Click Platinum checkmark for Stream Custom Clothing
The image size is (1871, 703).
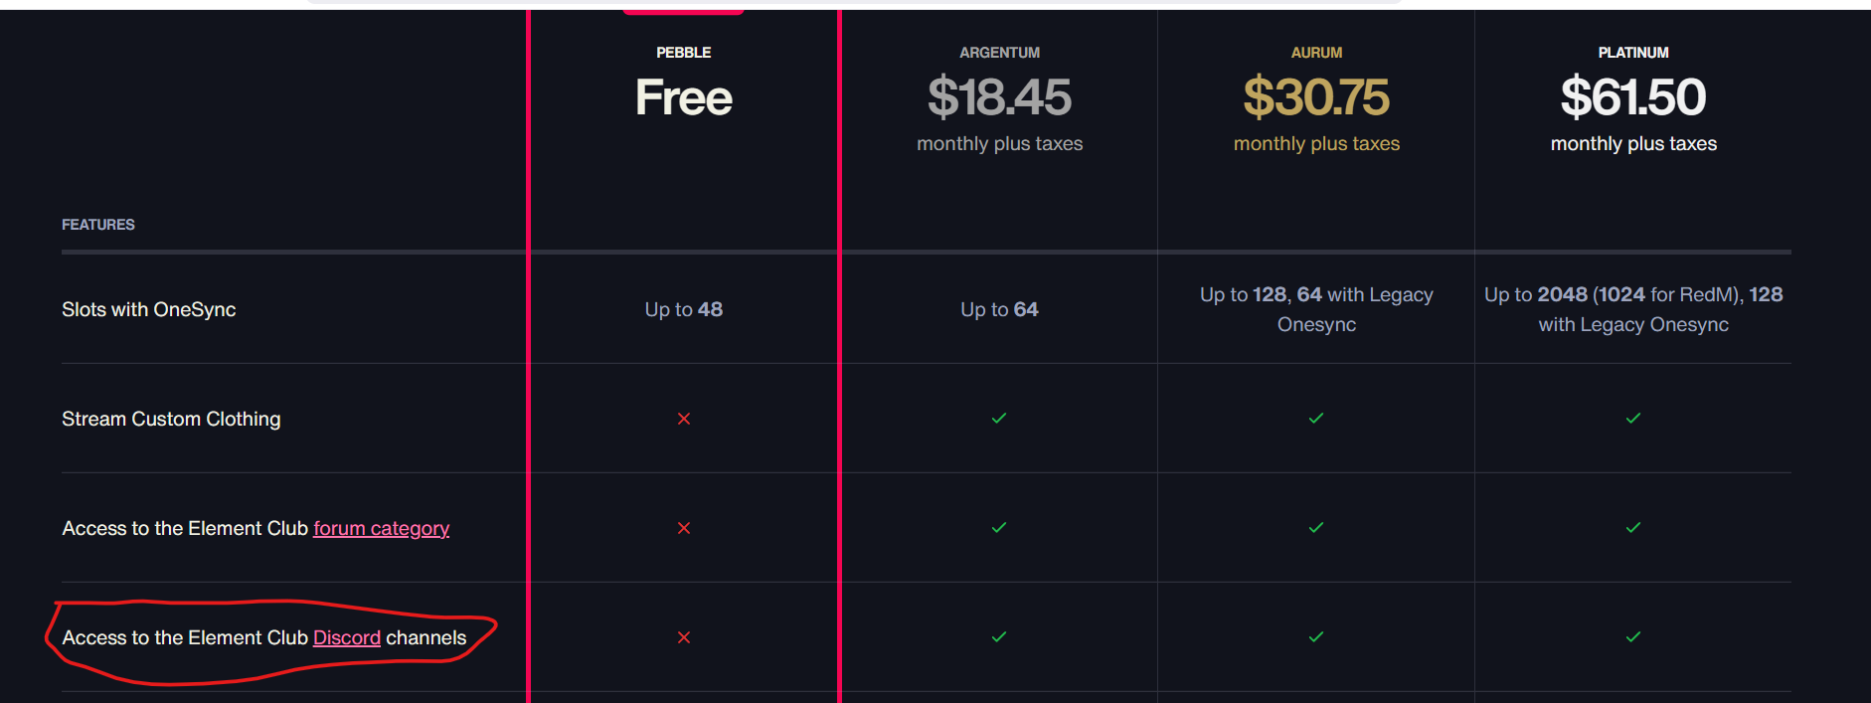(1633, 419)
